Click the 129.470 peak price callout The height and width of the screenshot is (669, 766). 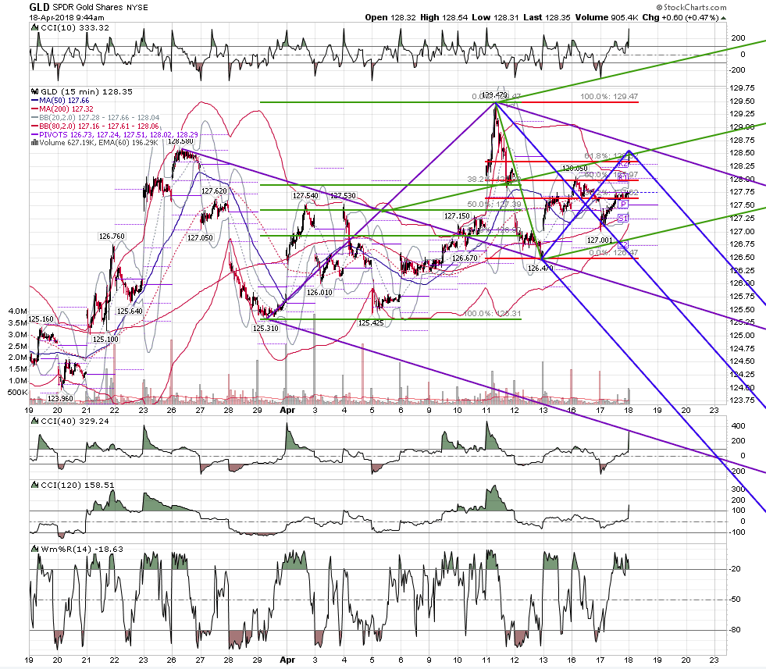(494, 95)
